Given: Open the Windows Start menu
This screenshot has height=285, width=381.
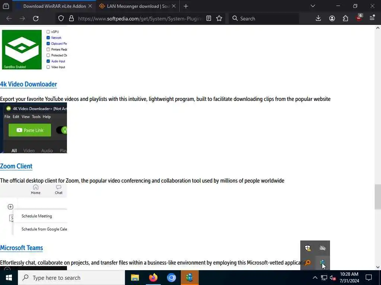Looking at the screenshot, I should (9, 278).
